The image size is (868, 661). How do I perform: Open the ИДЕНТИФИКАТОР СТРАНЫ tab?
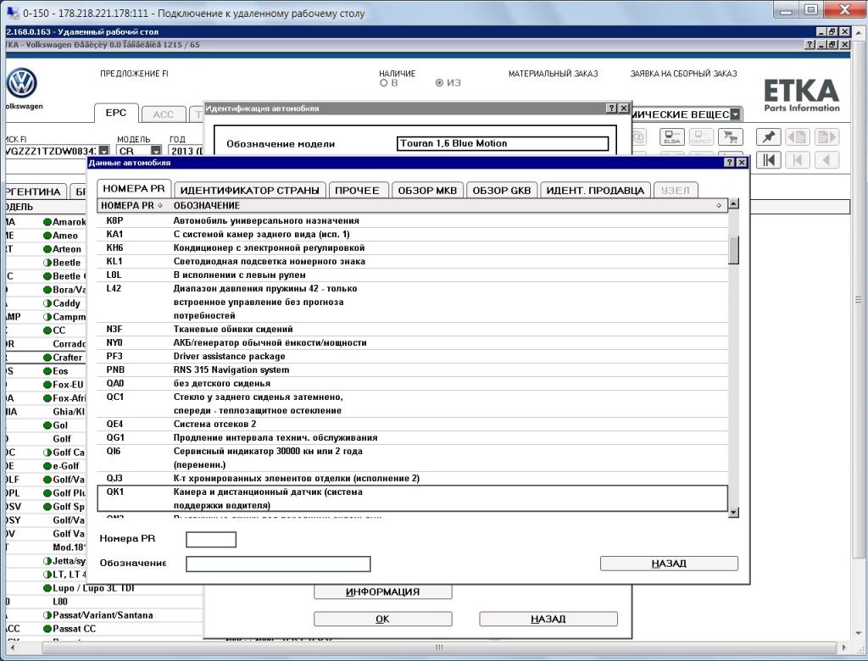[x=250, y=191]
